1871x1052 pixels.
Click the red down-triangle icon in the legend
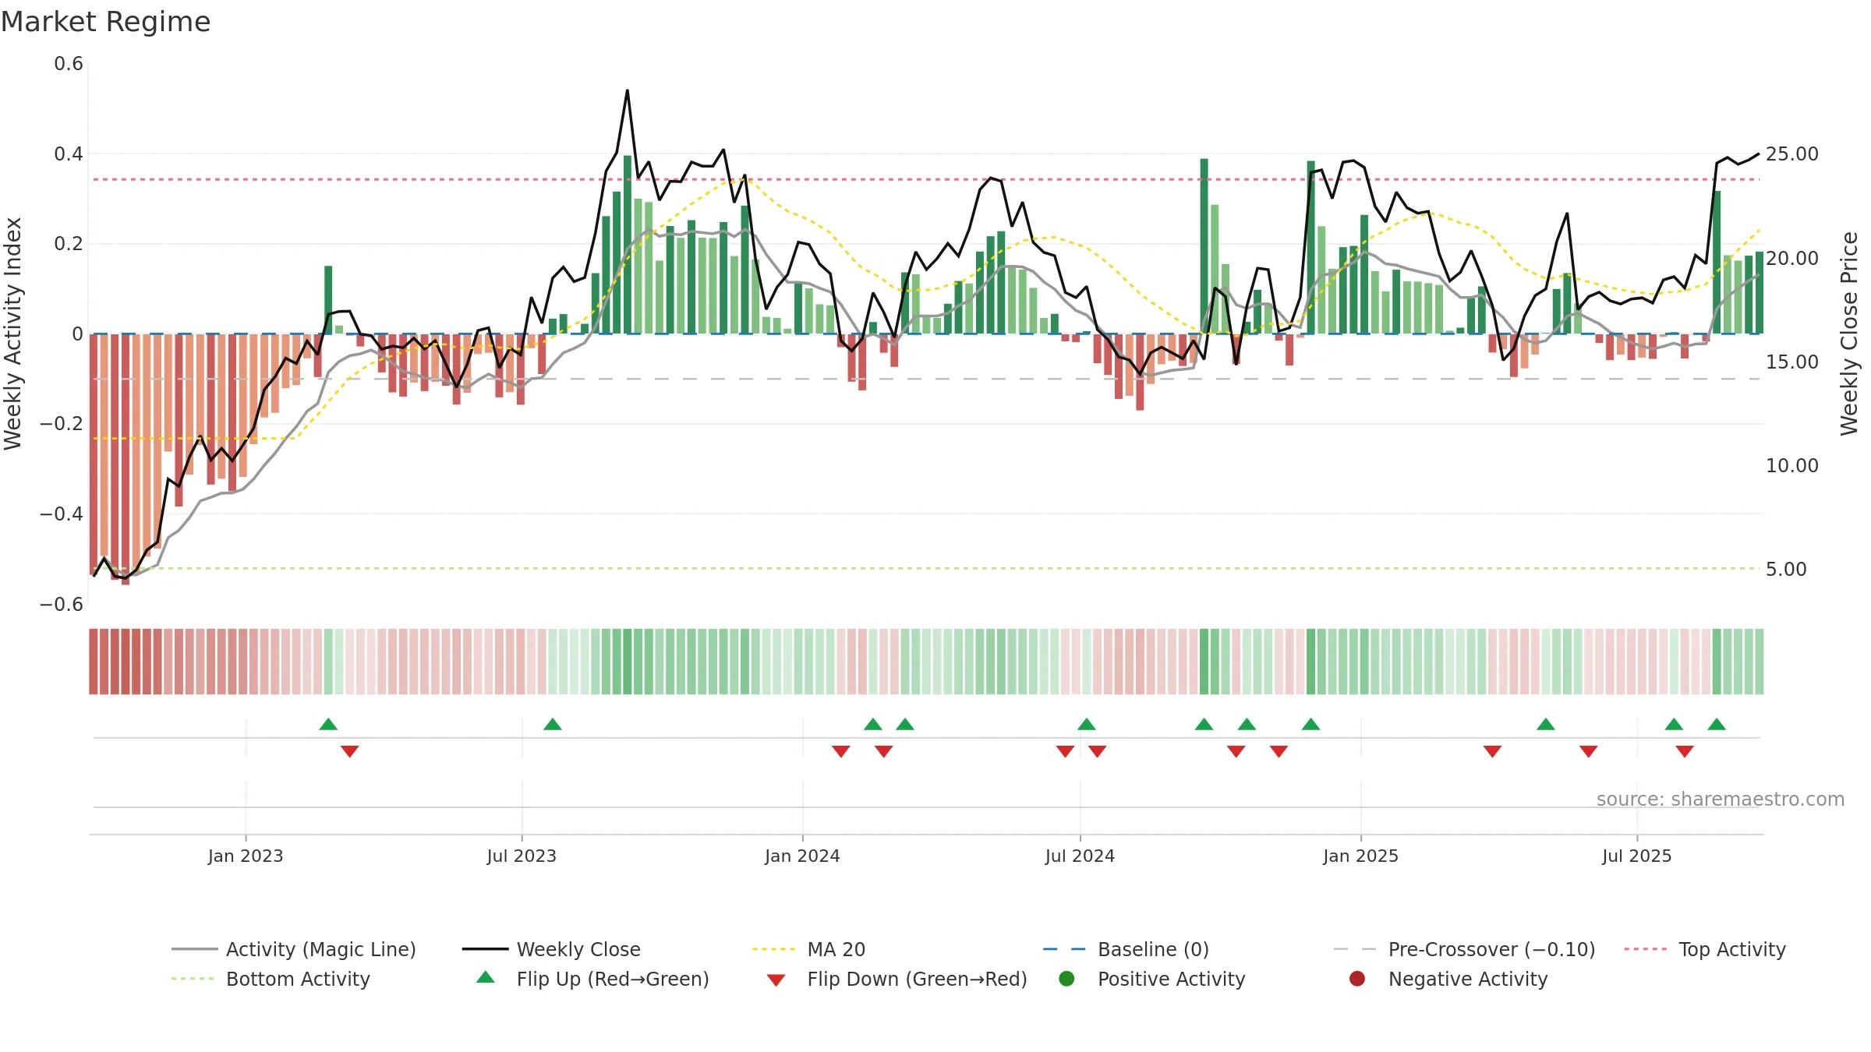coord(776,980)
